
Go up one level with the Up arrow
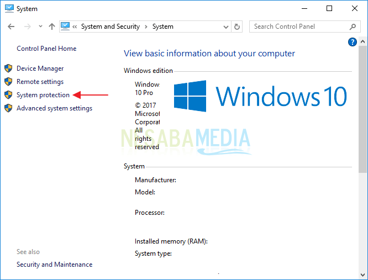[51, 27]
